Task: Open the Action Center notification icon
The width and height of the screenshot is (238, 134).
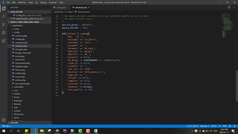Action: click(x=233, y=131)
